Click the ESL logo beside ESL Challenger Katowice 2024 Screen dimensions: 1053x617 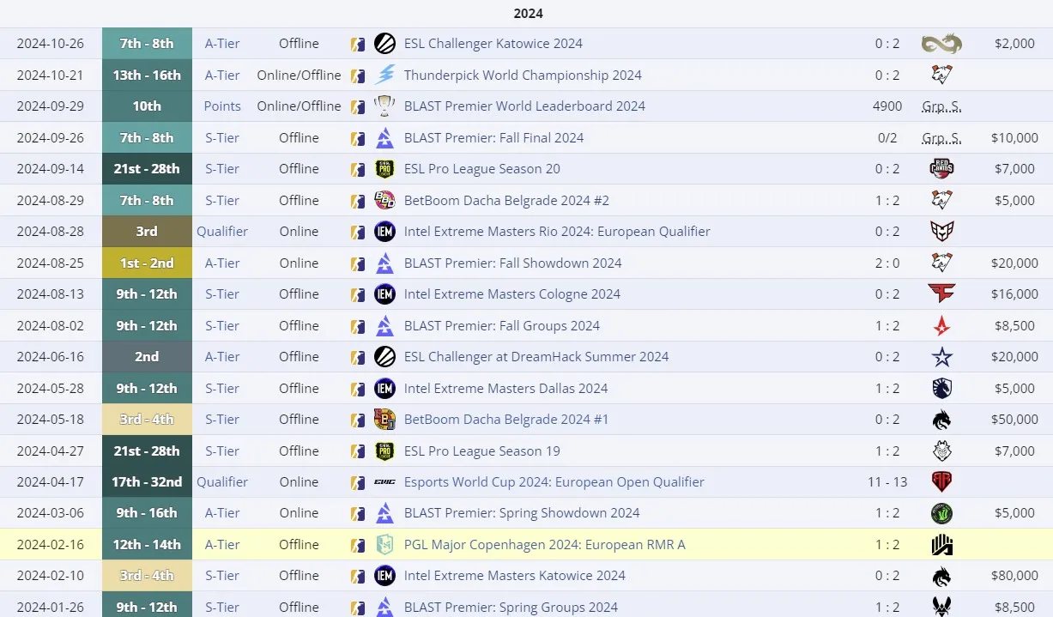(x=385, y=44)
